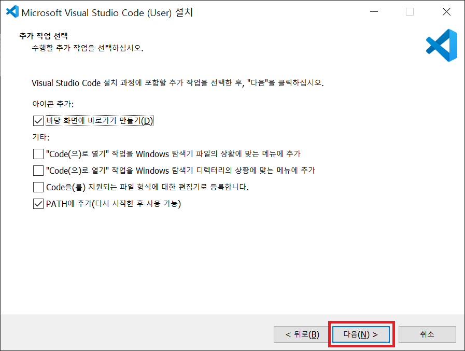Click the large VS Code logo in the header
Viewport: 465px width, 351px height.
click(x=442, y=45)
